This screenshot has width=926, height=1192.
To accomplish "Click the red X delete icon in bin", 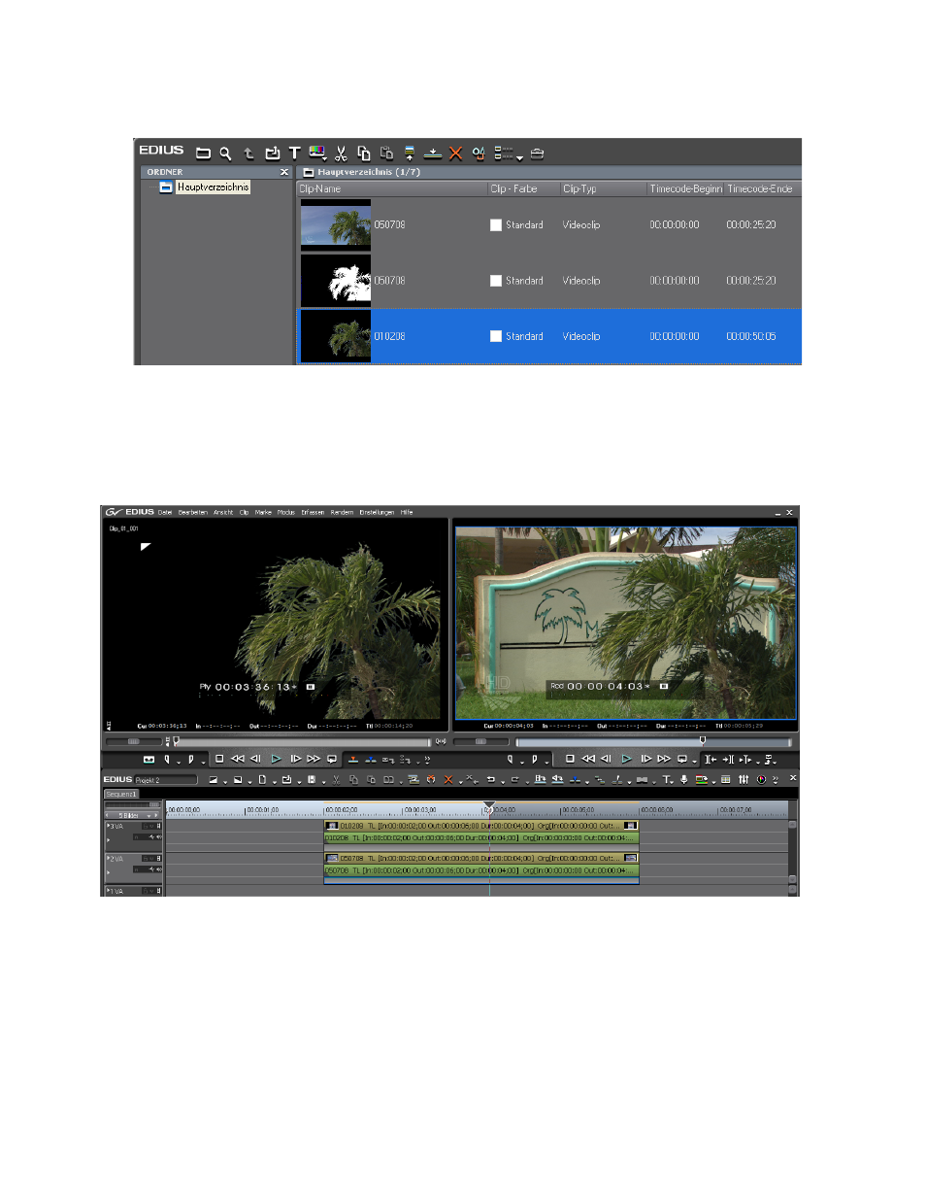I will [x=455, y=153].
